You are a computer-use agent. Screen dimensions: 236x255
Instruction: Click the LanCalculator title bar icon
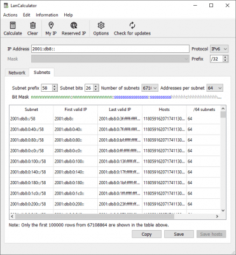click(6, 6)
